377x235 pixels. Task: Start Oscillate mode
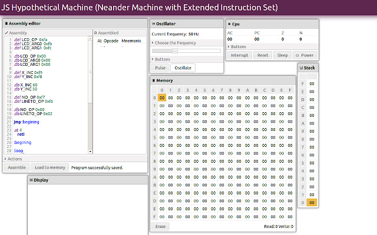click(x=183, y=68)
